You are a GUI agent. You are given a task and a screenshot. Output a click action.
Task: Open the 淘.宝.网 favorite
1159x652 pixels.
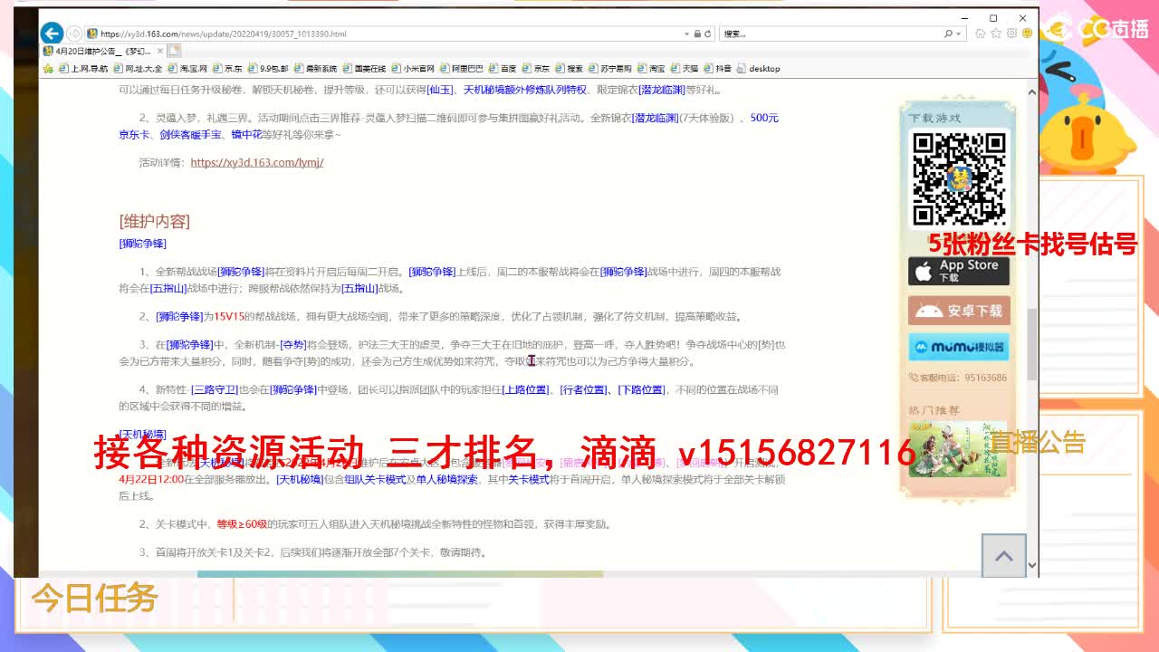point(187,68)
